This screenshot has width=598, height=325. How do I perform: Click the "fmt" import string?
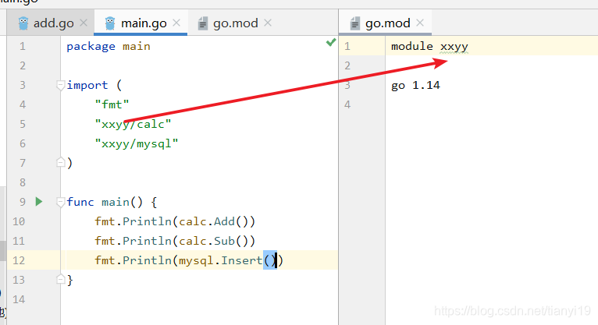coord(112,104)
